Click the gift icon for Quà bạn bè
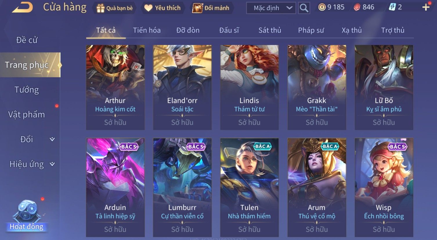This screenshot has width=437, height=240. (x=100, y=8)
